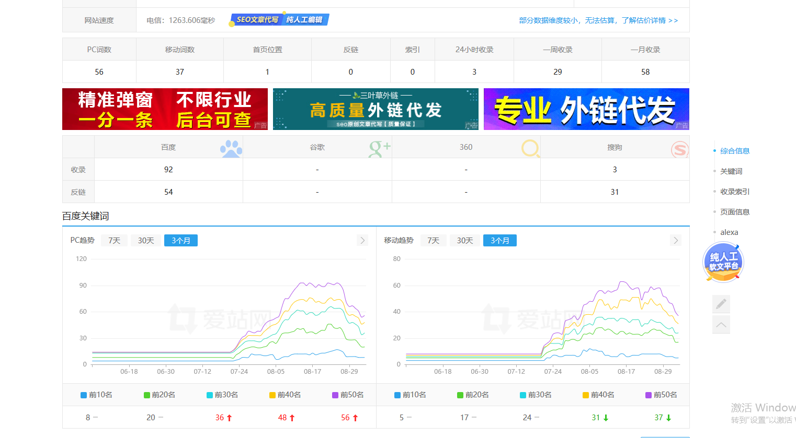Click Baidu 反链 value 54
This screenshot has height=438, width=796.
[x=168, y=192]
